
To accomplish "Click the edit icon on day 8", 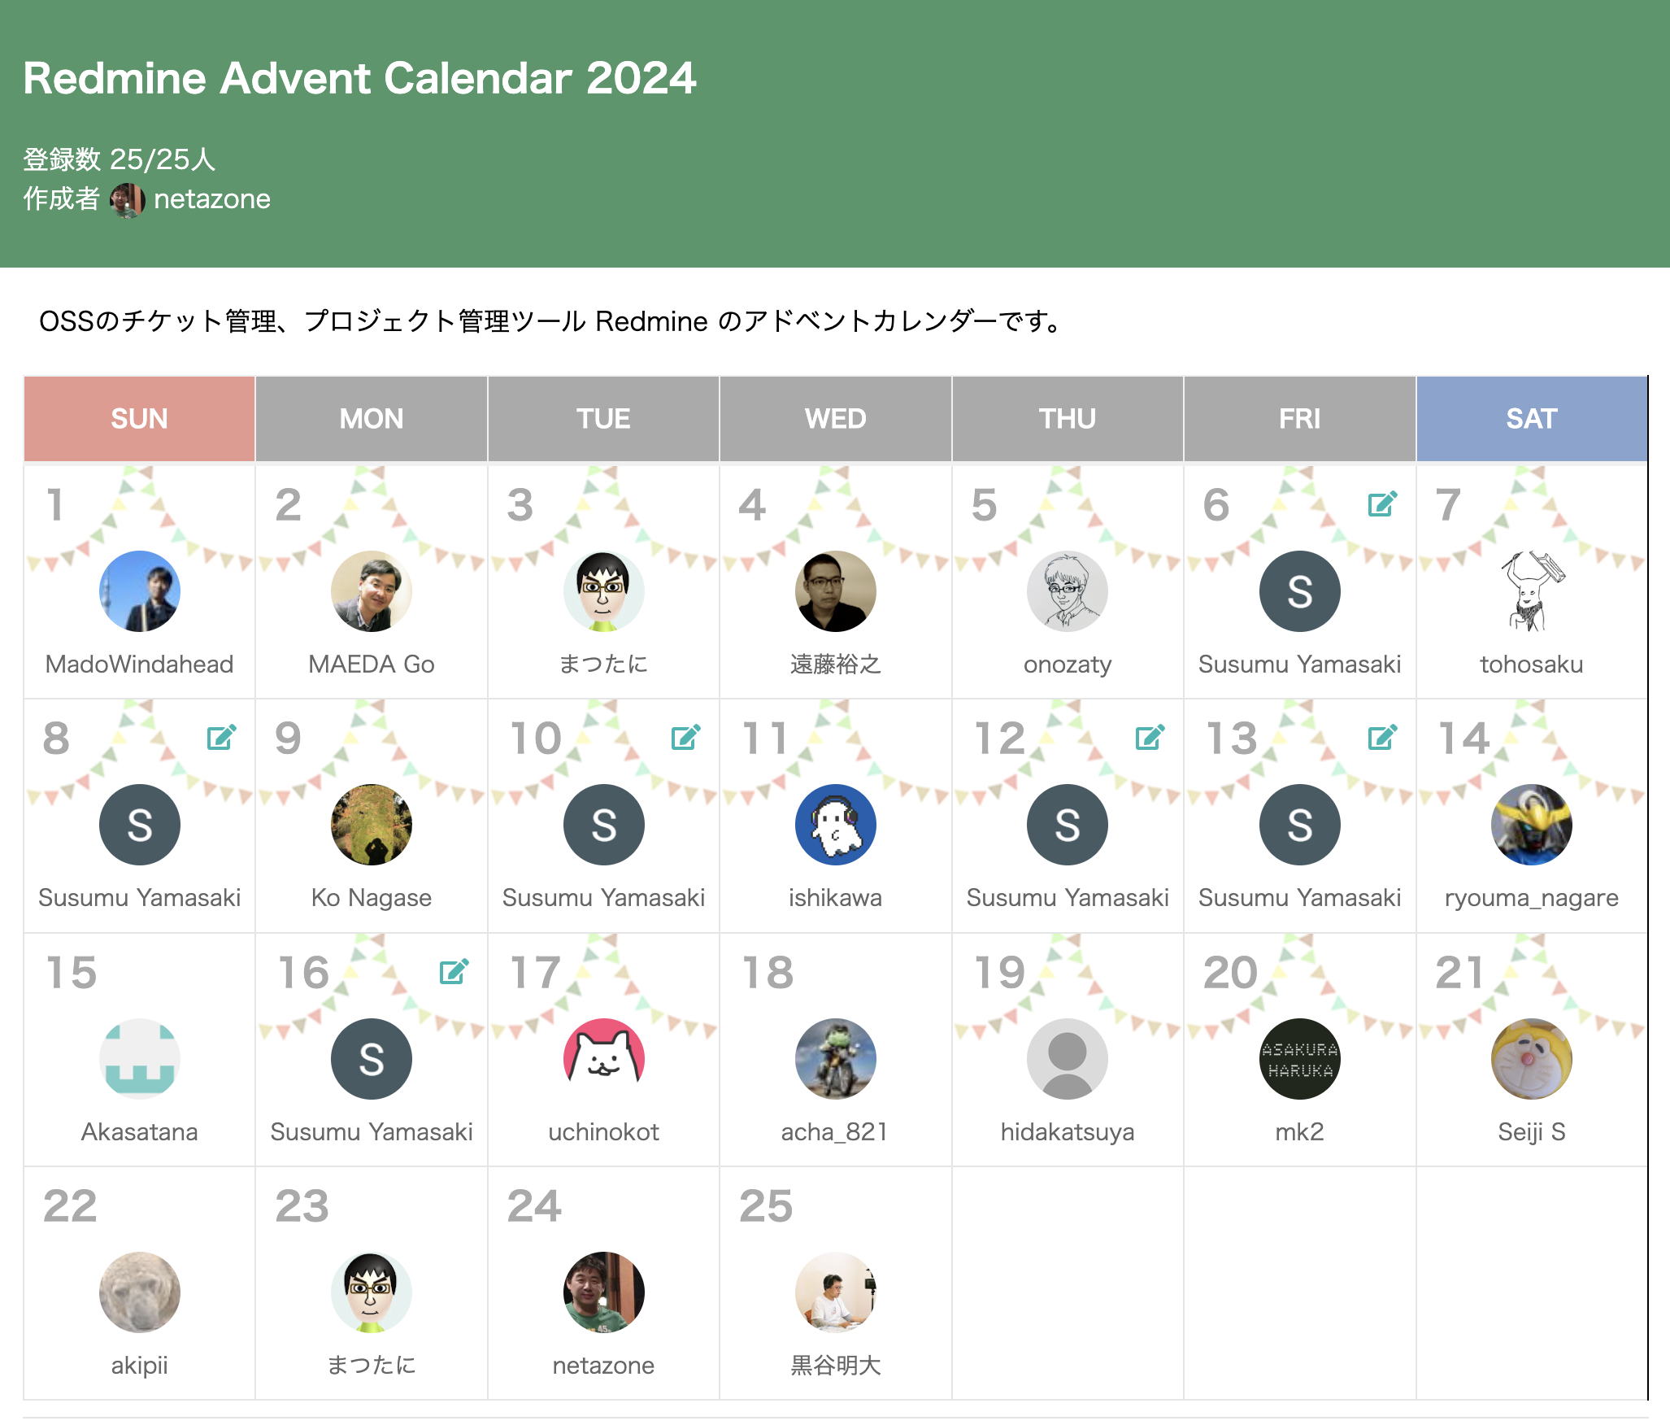I will point(221,738).
